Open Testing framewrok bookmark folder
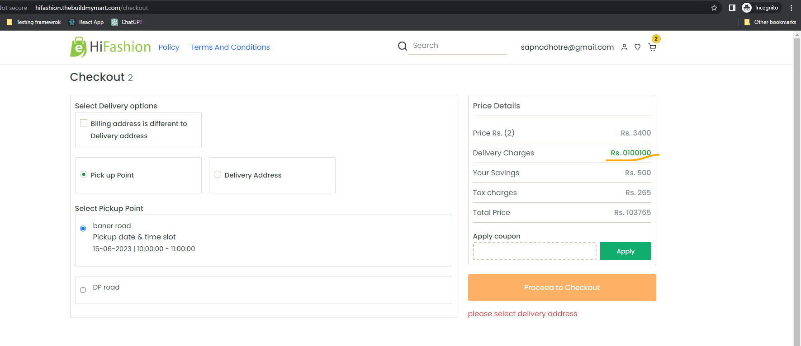Viewport: 801px width, 346px height. 34,22
